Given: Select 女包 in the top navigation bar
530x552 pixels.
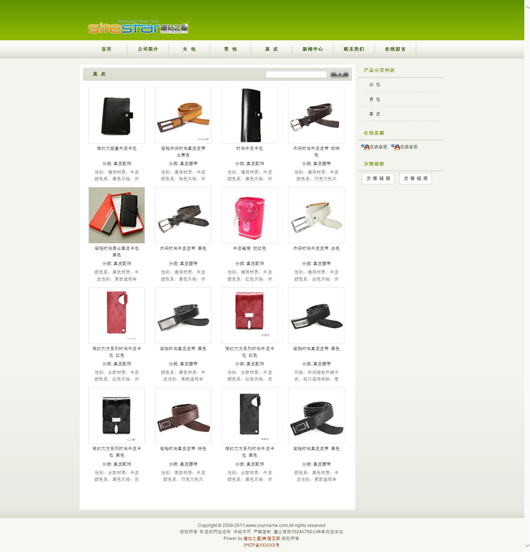Looking at the screenshot, I should pyautogui.click(x=189, y=49).
